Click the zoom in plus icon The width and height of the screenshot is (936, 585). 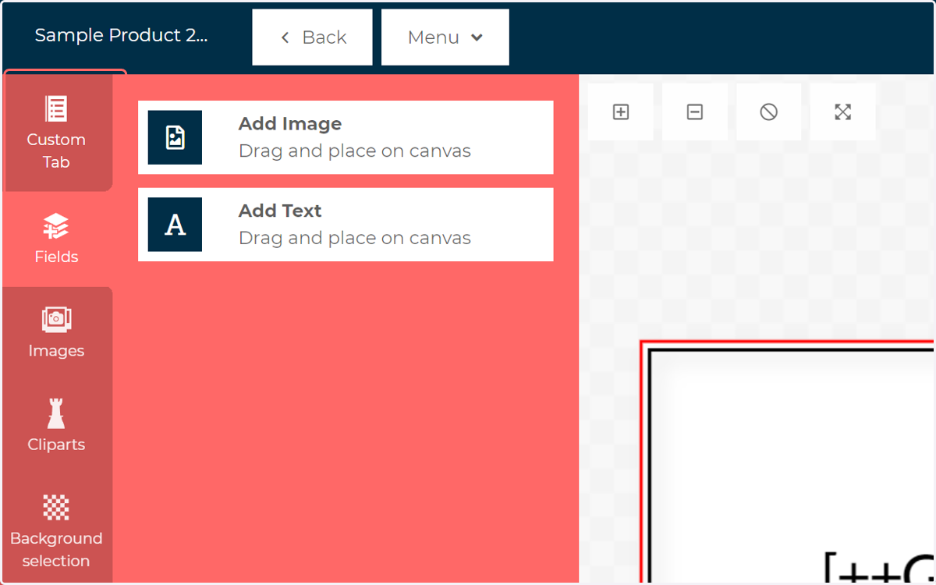620,112
